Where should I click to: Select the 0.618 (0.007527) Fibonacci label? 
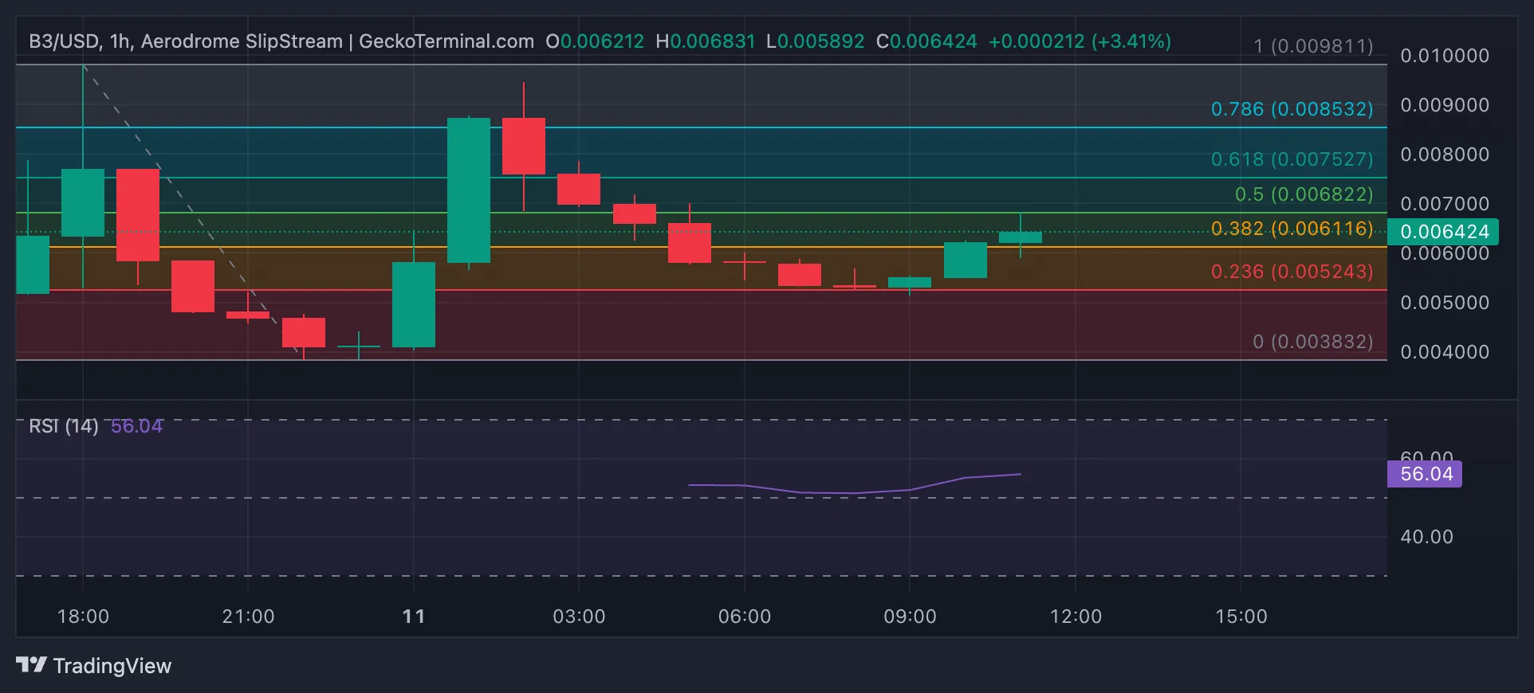[x=1292, y=159]
